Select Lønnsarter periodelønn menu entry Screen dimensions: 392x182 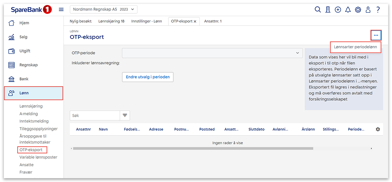click(x=355, y=47)
